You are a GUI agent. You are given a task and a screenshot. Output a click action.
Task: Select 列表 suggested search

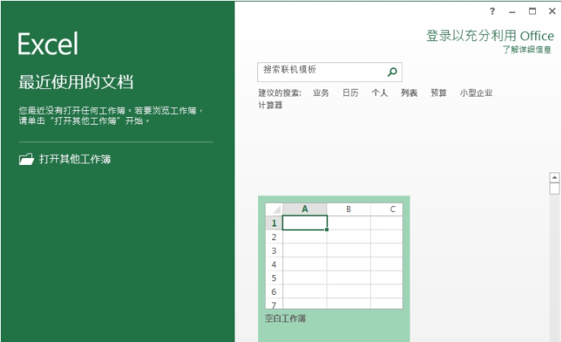click(x=409, y=93)
